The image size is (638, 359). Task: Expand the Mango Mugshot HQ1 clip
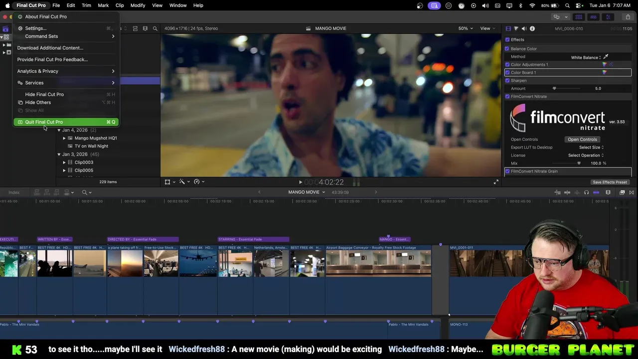point(64,138)
